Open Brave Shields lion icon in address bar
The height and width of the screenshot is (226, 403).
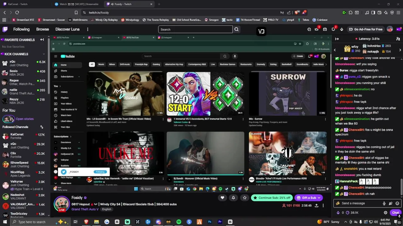(x=297, y=13)
